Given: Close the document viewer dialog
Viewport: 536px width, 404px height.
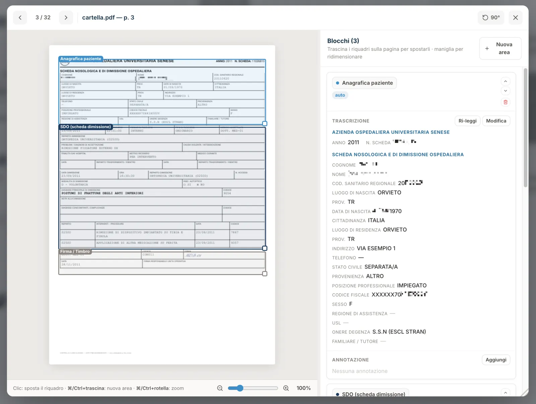Looking at the screenshot, I should point(515,17).
